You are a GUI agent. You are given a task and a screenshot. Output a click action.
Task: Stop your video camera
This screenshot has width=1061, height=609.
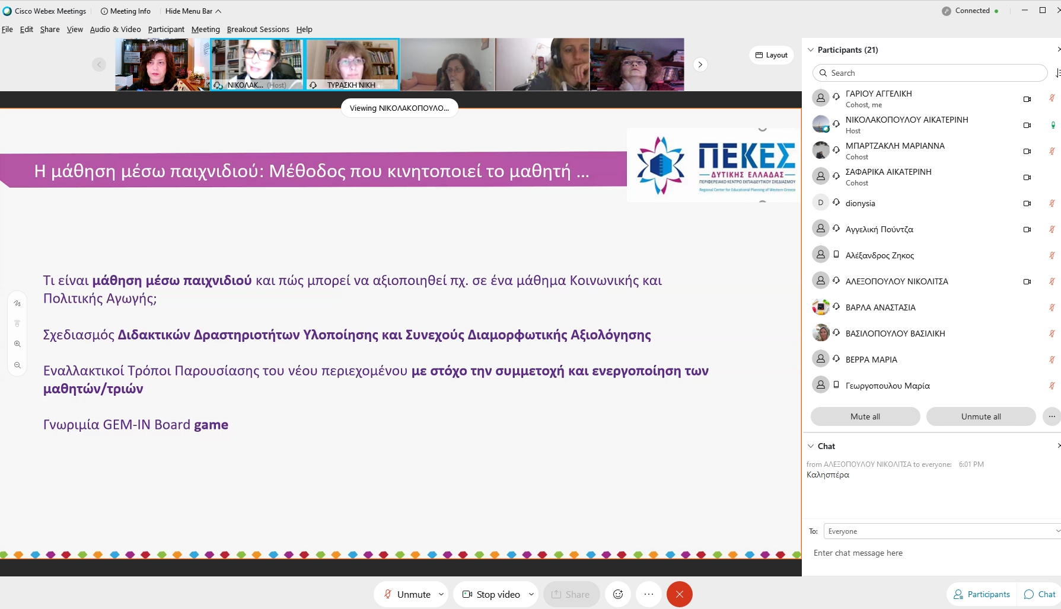point(491,594)
